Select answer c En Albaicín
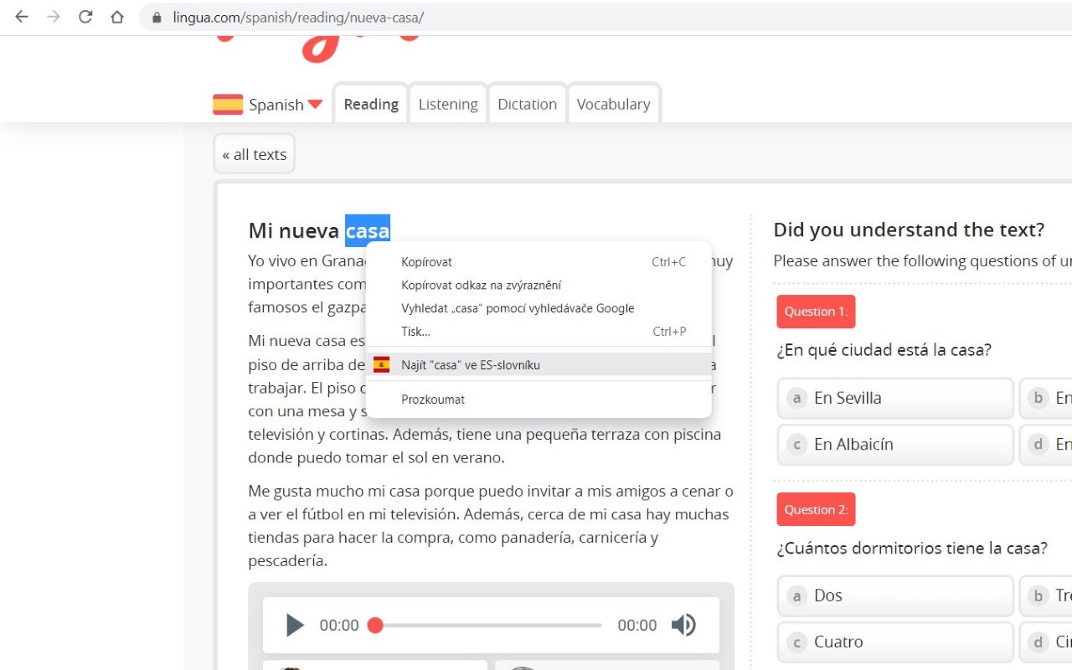1072x670 pixels. (x=895, y=445)
